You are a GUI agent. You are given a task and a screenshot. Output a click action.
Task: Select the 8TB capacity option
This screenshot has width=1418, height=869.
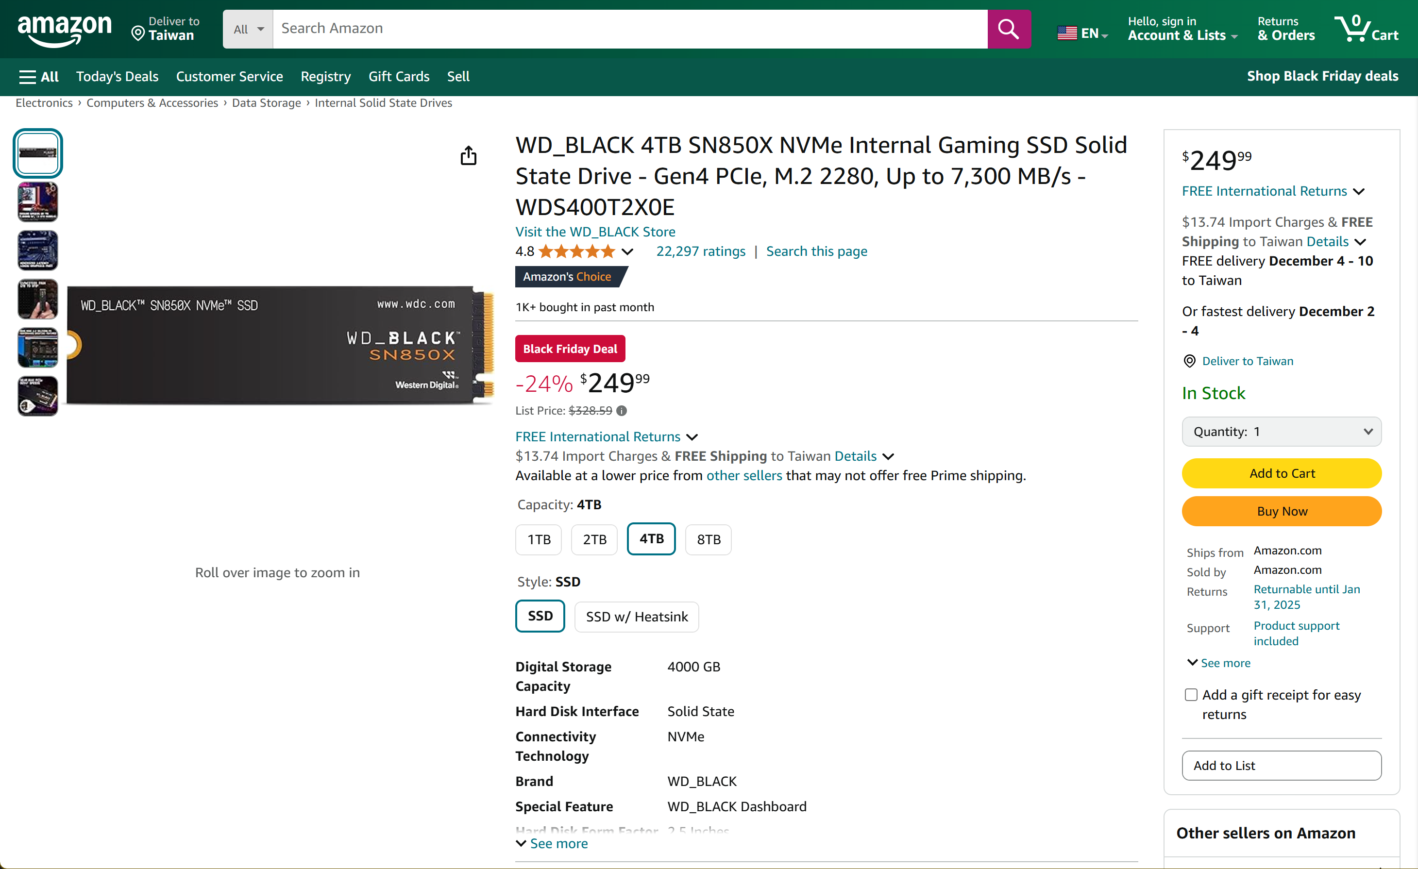tap(709, 539)
